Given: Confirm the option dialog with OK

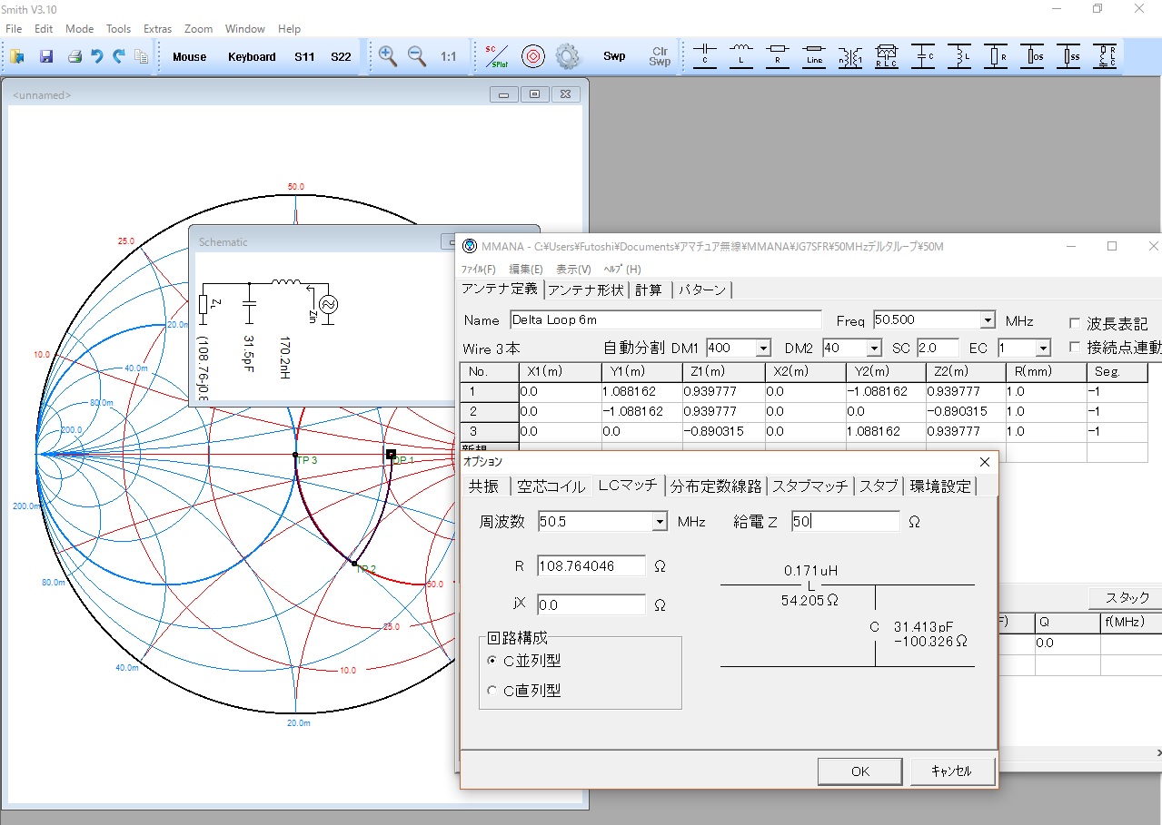Looking at the screenshot, I should click(860, 771).
